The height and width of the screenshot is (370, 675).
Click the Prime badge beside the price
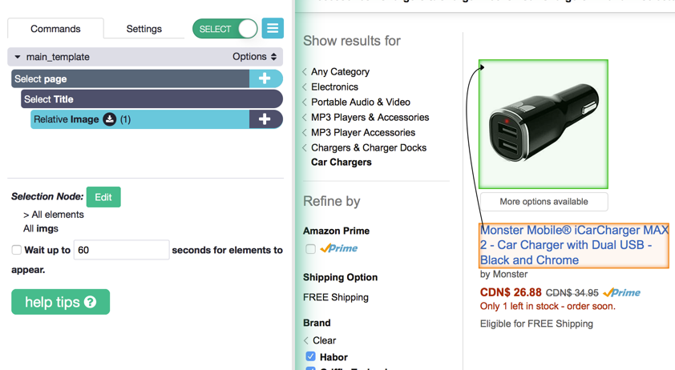[621, 292]
